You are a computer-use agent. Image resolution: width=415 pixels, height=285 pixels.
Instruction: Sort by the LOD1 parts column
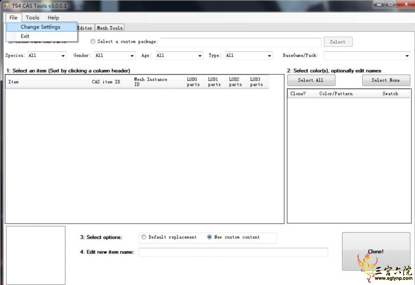coord(216,82)
